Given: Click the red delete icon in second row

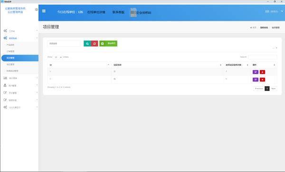Looking at the screenshot, I should [x=262, y=80].
